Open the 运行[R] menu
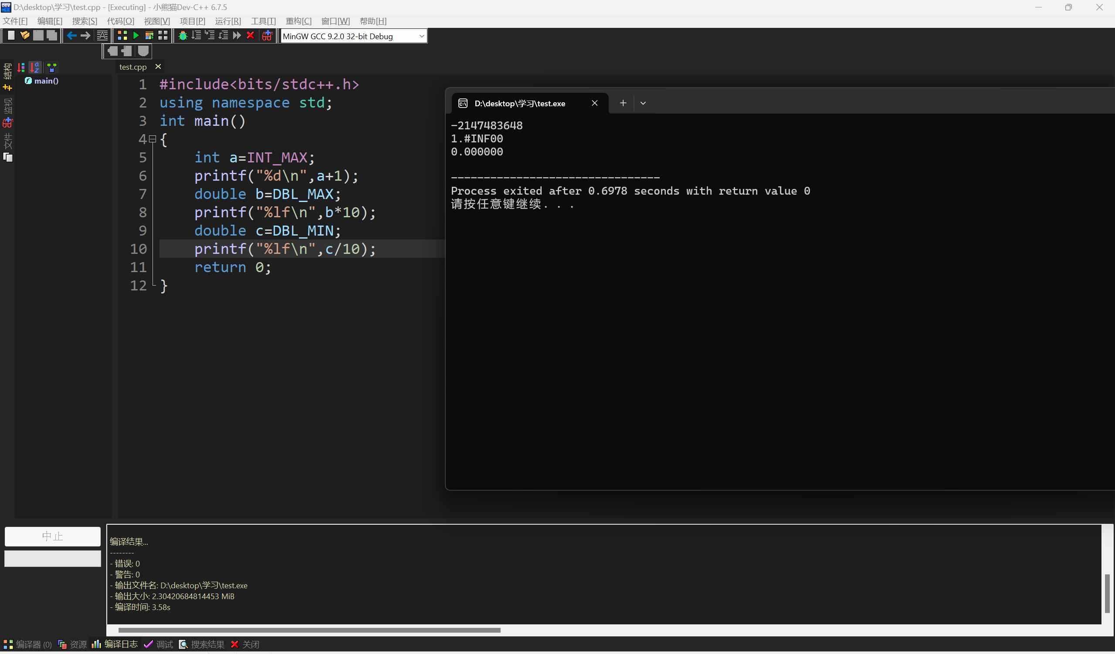This screenshot has width=1115, height=654. (228, 21)
